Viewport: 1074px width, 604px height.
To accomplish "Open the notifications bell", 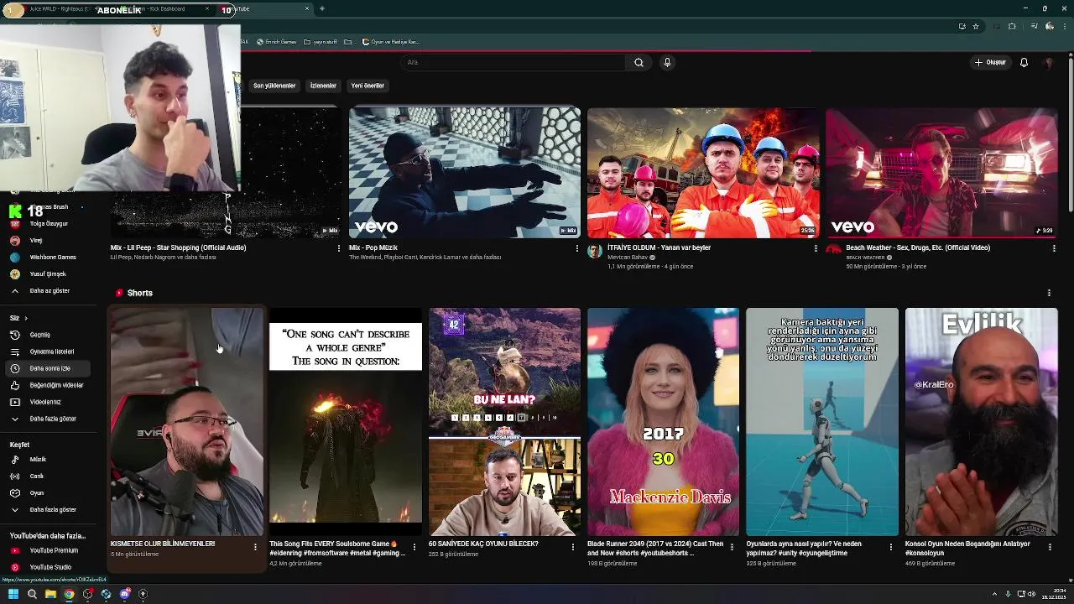I will tap(1024, 62).
